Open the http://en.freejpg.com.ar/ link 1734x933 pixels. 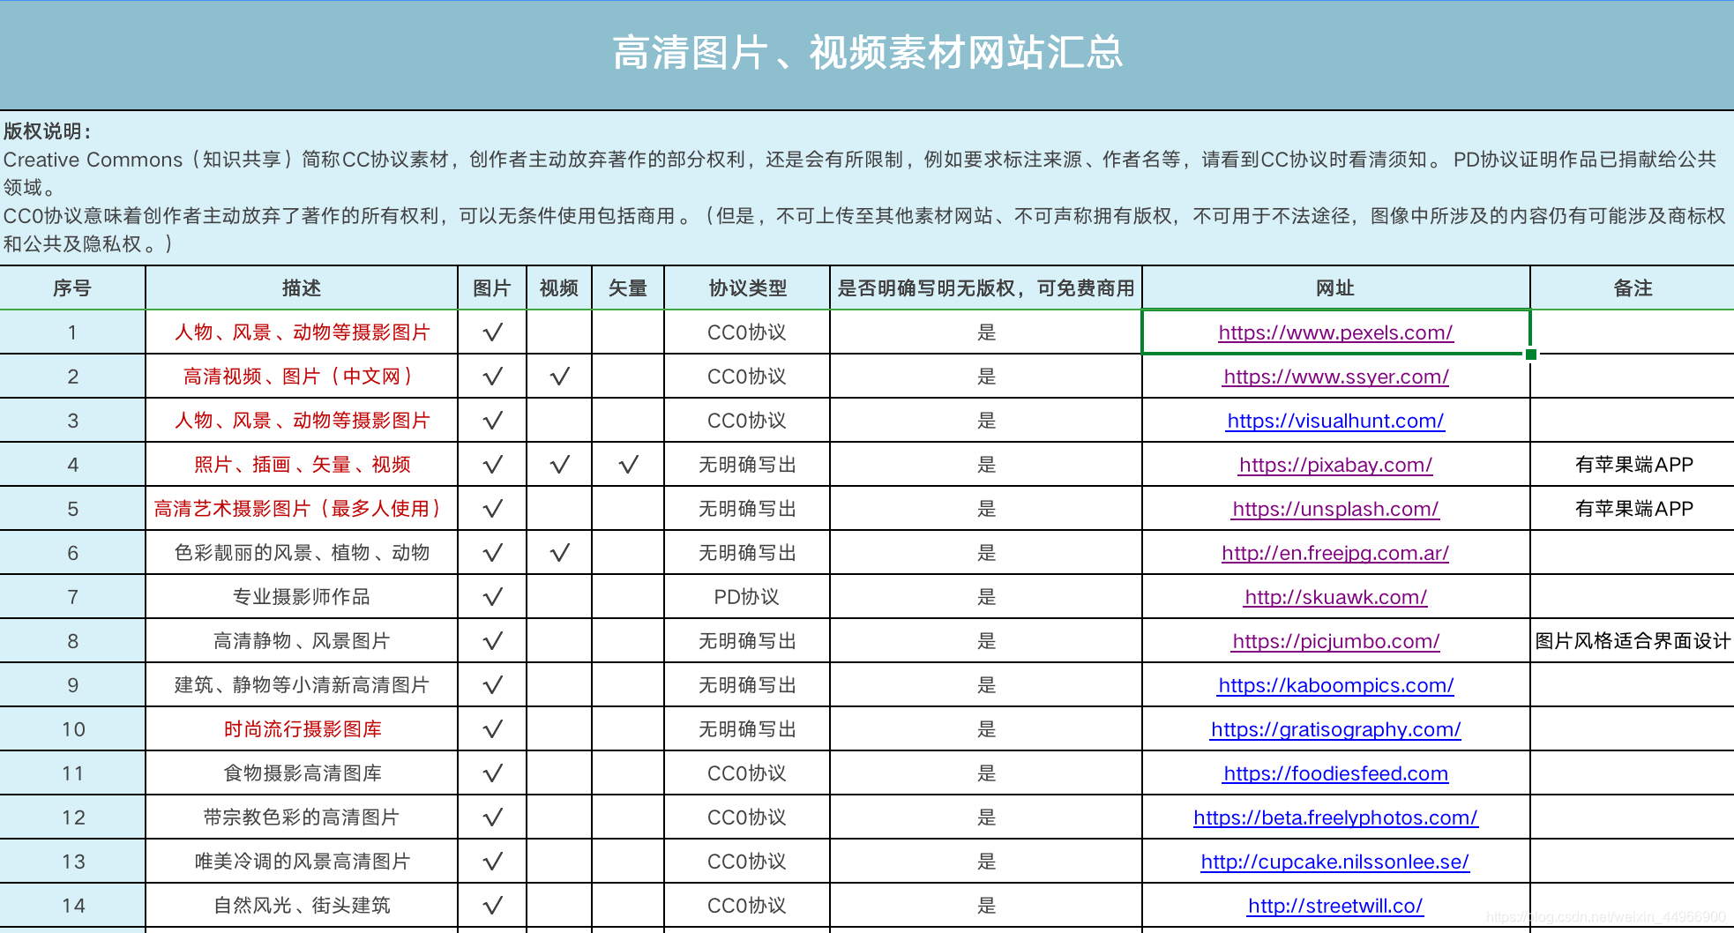pyautogui.click(x=1335, y=553)
